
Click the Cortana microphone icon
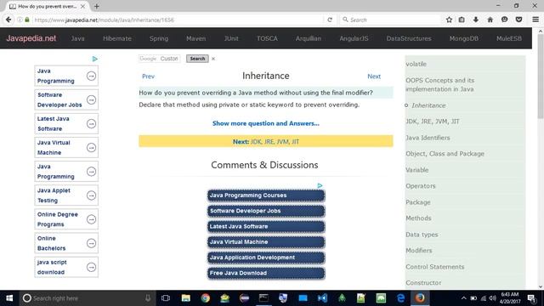(148, 298)
